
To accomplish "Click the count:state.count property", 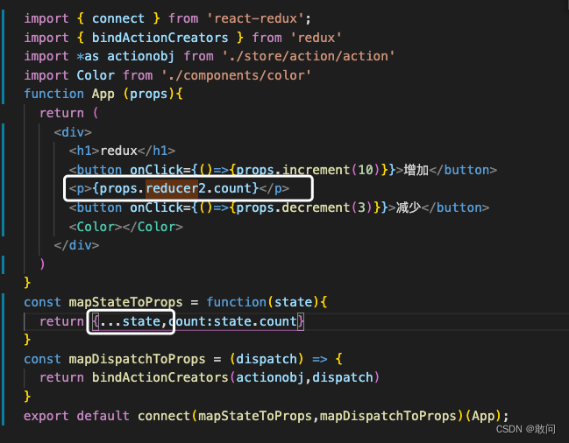I will 235,321.
